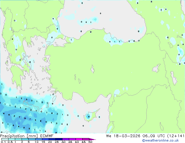Click the '06..09 UTC' time text
185x143 pixels.
coord(153,136)
